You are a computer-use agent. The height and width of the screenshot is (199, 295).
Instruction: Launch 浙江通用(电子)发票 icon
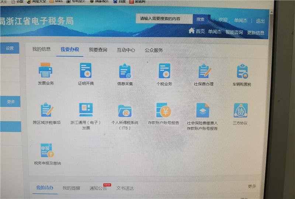(86, 110)
